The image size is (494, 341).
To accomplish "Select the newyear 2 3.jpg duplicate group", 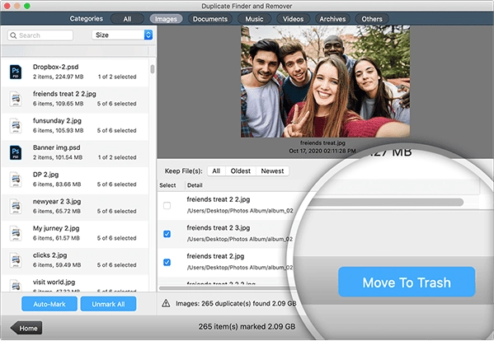I will tap(75, 207).
